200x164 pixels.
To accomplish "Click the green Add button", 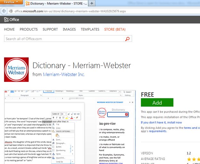I will coord(157,103).
